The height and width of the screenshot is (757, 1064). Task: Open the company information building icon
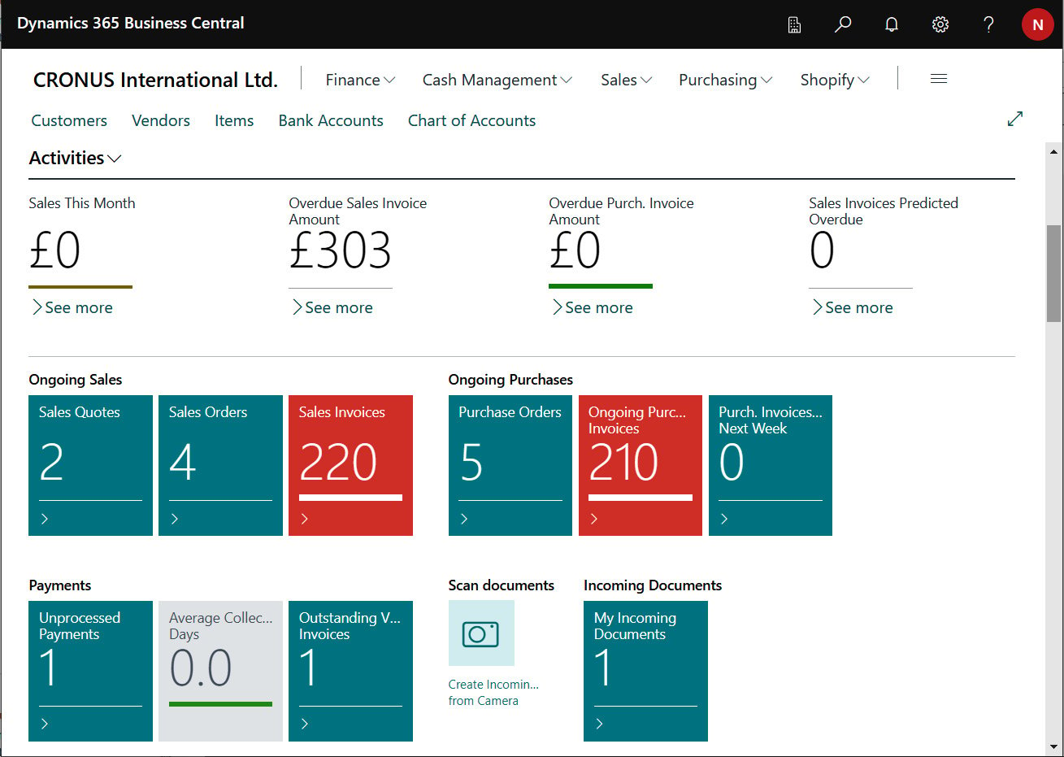click(794, 24)
